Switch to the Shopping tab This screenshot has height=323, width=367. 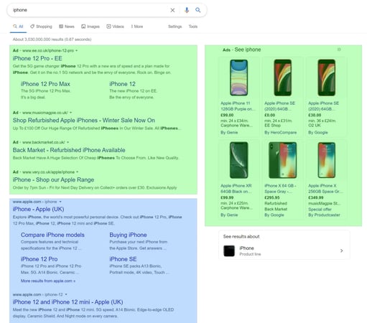coord(41,27)
